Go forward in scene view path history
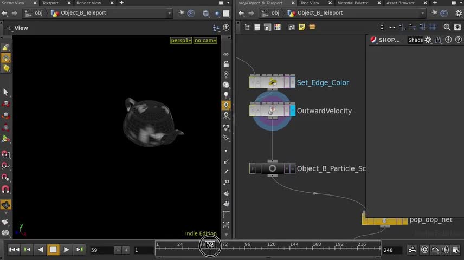The width and height of the screenshot is (464, 260). [14, 13]
